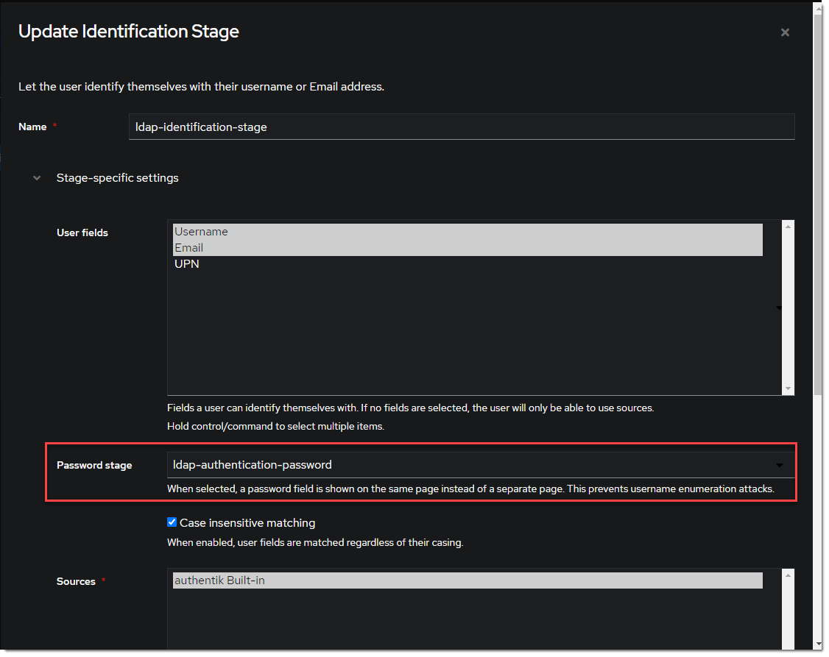Click the Name input field
The image size is (829, 657).
462,127
